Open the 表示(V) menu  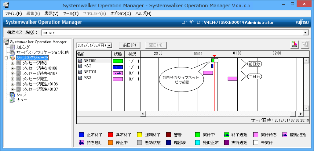click(x=51, y=14)
